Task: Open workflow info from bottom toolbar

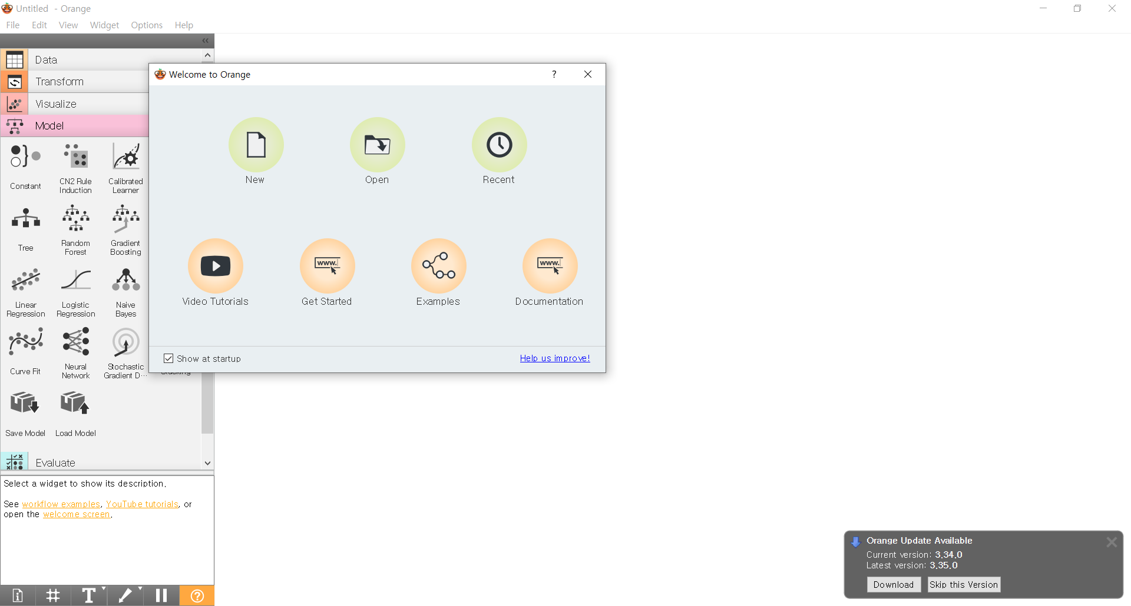Action: [x=18, y=595]
